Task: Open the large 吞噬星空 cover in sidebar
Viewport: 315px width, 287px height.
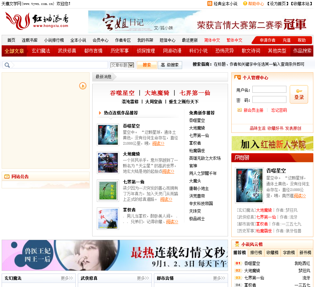Action: [249, 185]
